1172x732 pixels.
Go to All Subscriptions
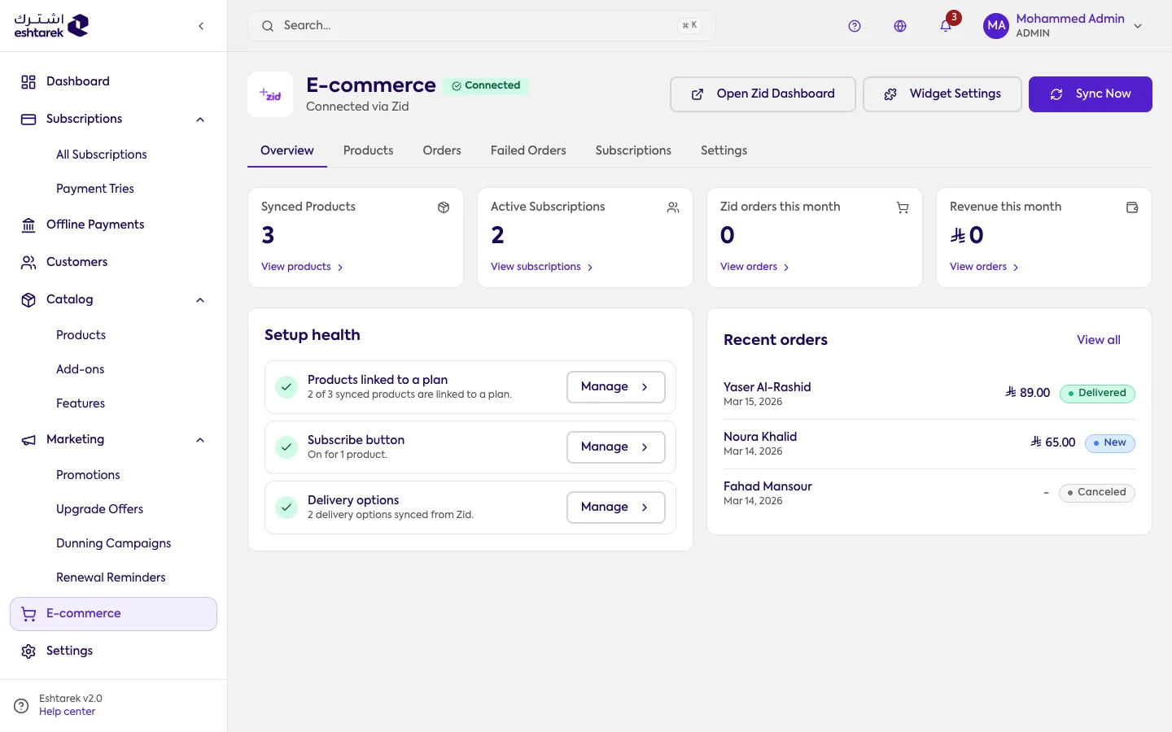[102, 155]
